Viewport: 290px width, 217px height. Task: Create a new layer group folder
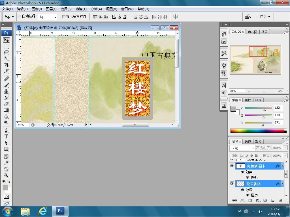(x=265, y=200)
